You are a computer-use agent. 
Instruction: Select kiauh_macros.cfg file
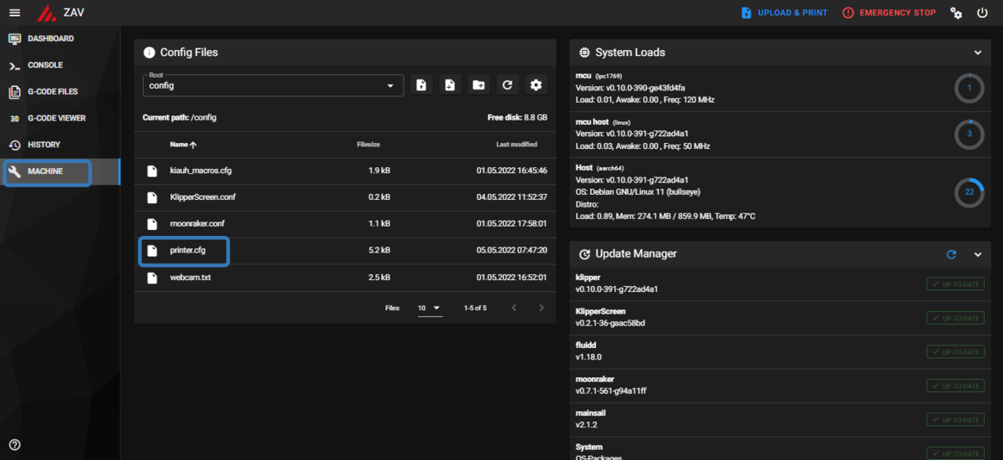pos(345,171)
